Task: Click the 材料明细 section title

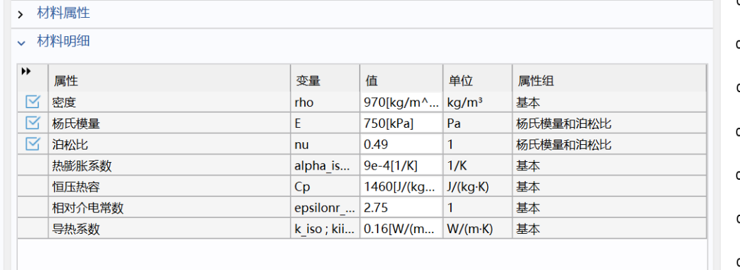Action: tap(63, 42)
